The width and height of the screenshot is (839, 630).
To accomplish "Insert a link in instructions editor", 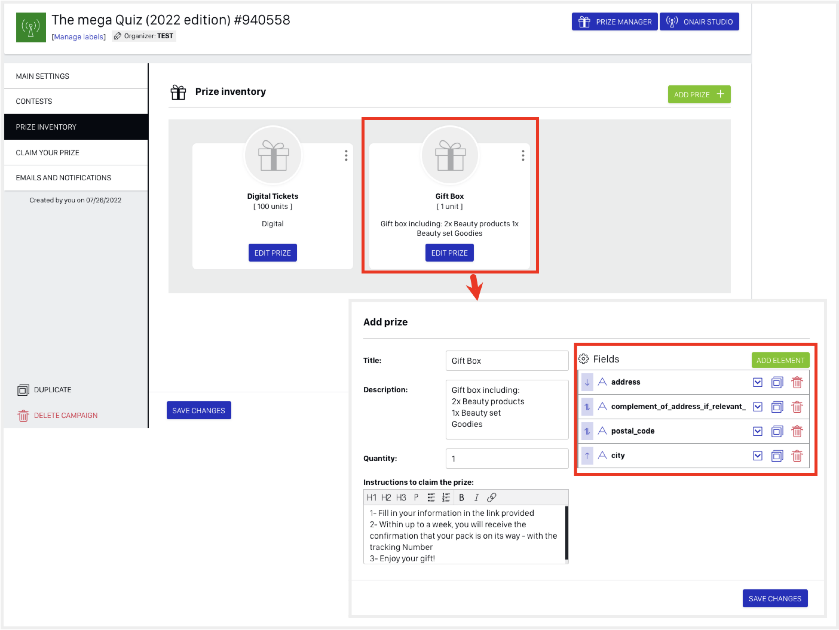I will 491,497.
